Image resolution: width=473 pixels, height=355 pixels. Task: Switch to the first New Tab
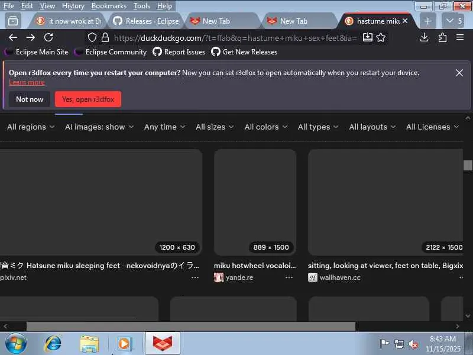(223, 21)
